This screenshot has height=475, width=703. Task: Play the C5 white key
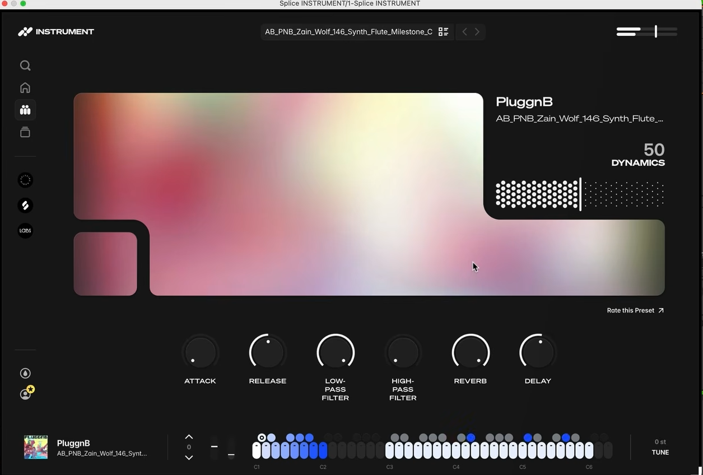pos(523,450)
